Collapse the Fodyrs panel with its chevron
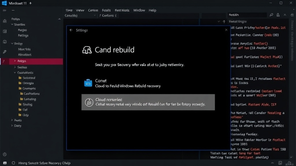 [x=59, y=19]
